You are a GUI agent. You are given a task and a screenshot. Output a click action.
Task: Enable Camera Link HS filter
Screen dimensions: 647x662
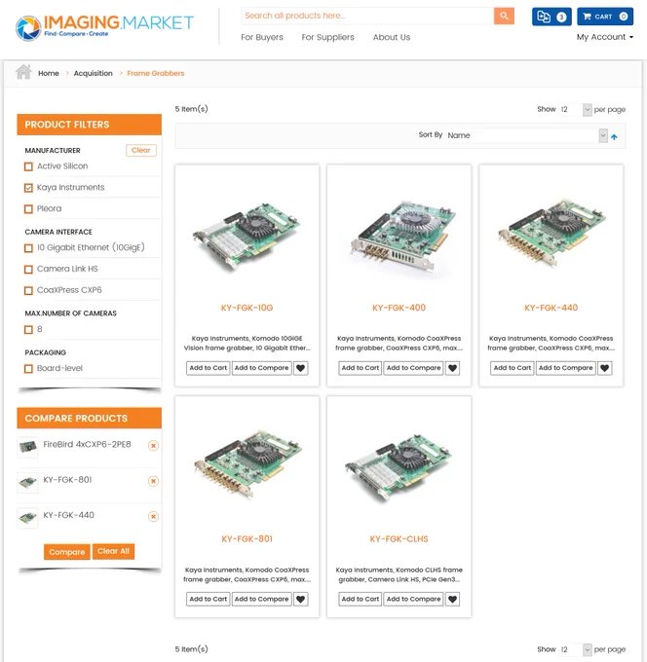click(x=28, y=270)
